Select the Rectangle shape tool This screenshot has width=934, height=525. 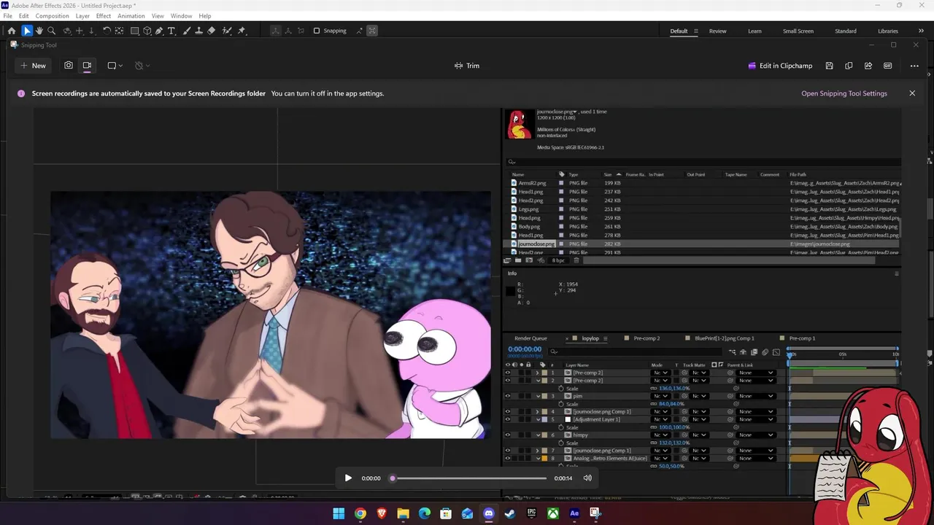point(135,31)
